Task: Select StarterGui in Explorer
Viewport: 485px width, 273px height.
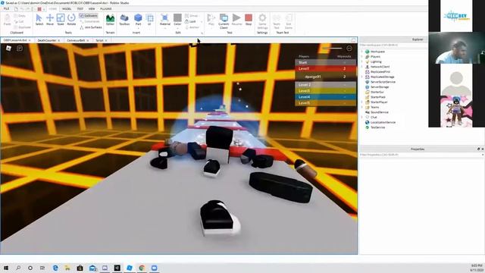Action: (x=377, y=92)
